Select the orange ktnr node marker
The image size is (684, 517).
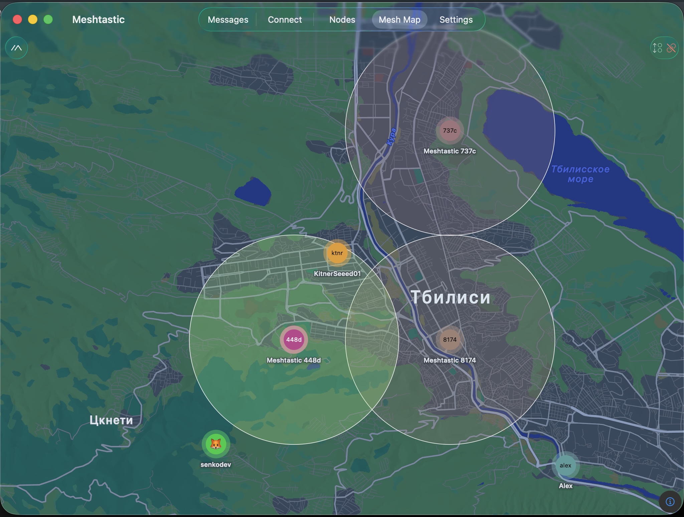pos(337,253)
